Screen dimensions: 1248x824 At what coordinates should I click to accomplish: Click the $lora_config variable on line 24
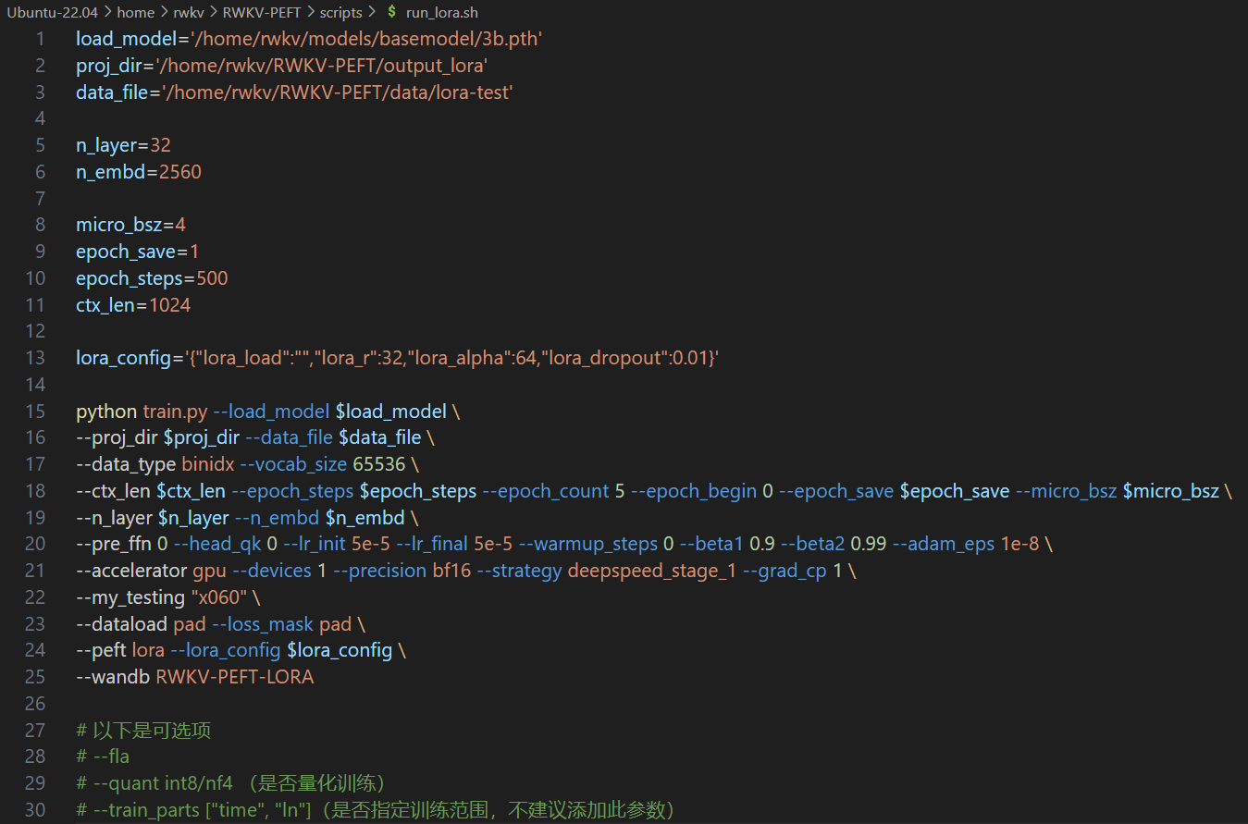point(340,650)
